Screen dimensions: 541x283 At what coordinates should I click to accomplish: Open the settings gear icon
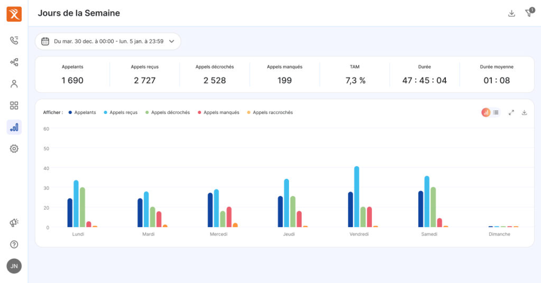14,148
